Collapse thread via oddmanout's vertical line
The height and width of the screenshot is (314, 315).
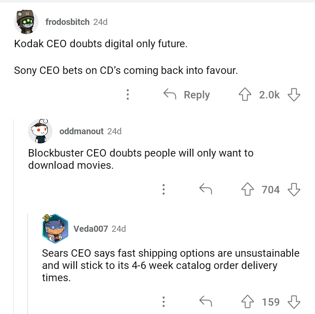pyautogui.click(x=14, y=219)
